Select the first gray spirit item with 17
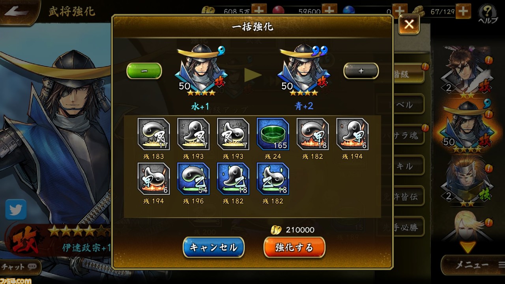Image resolution: width=505 pixels, height=284 pixels. [154, 134]
